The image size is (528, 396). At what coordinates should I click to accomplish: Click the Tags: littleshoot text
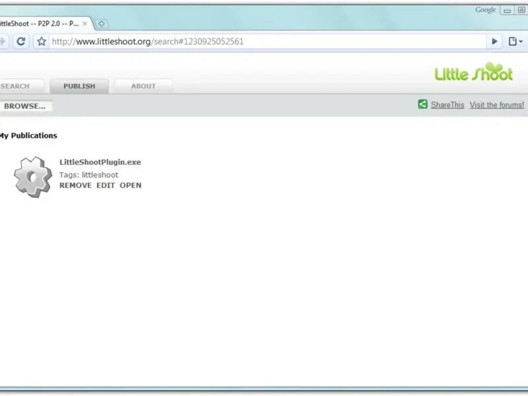coord(89,175)
